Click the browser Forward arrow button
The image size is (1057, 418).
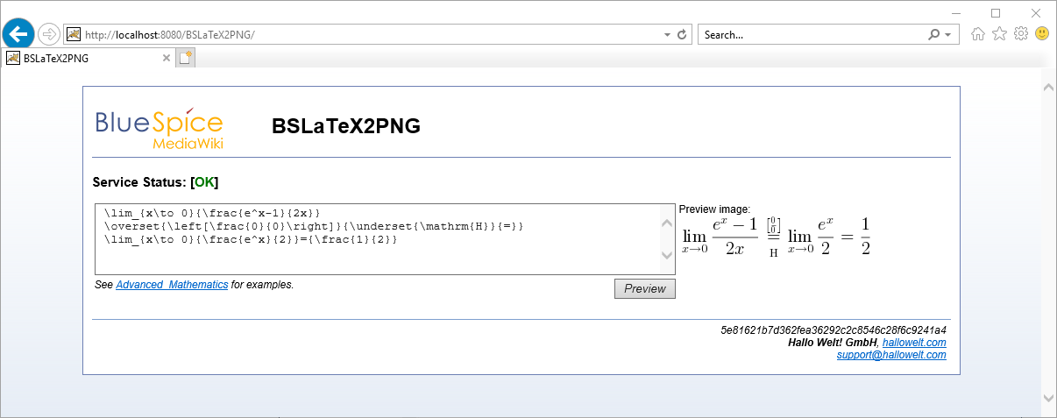49,34
